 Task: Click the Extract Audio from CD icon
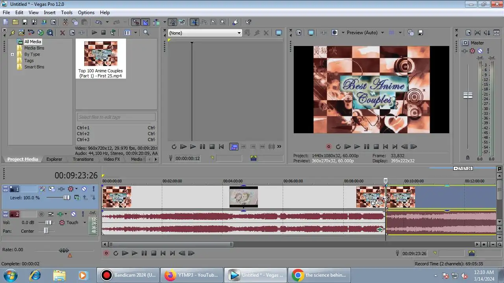pos(40,33)
